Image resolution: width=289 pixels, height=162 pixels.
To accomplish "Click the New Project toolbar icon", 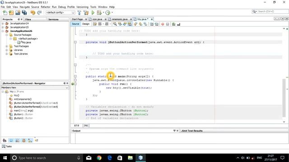I will pos(11,13).
